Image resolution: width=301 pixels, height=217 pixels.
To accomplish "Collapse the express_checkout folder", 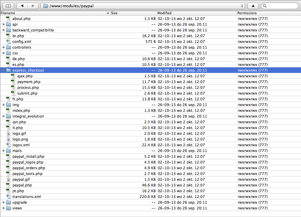I will click(4, 70).
